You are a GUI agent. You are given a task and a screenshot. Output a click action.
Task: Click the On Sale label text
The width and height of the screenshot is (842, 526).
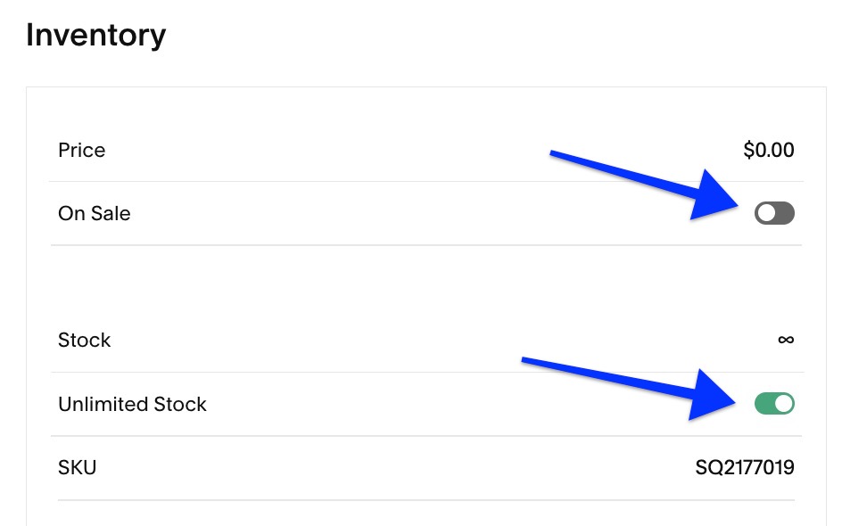click(x=94, y=213)
